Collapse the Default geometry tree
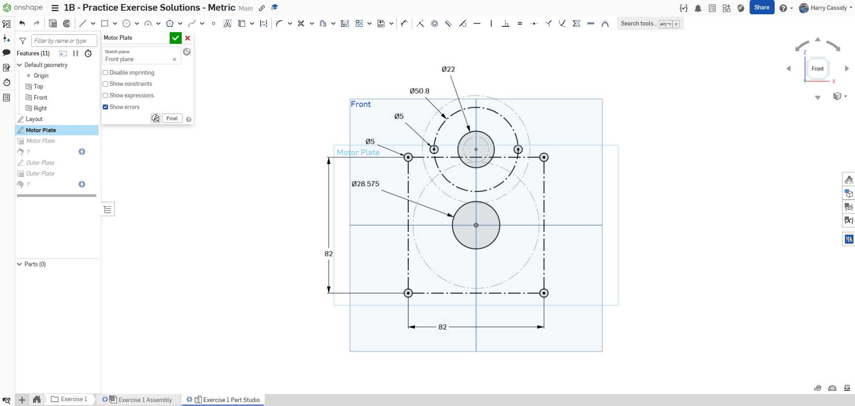The width and height of the screenshot is (855, 406). coord(20,65)
